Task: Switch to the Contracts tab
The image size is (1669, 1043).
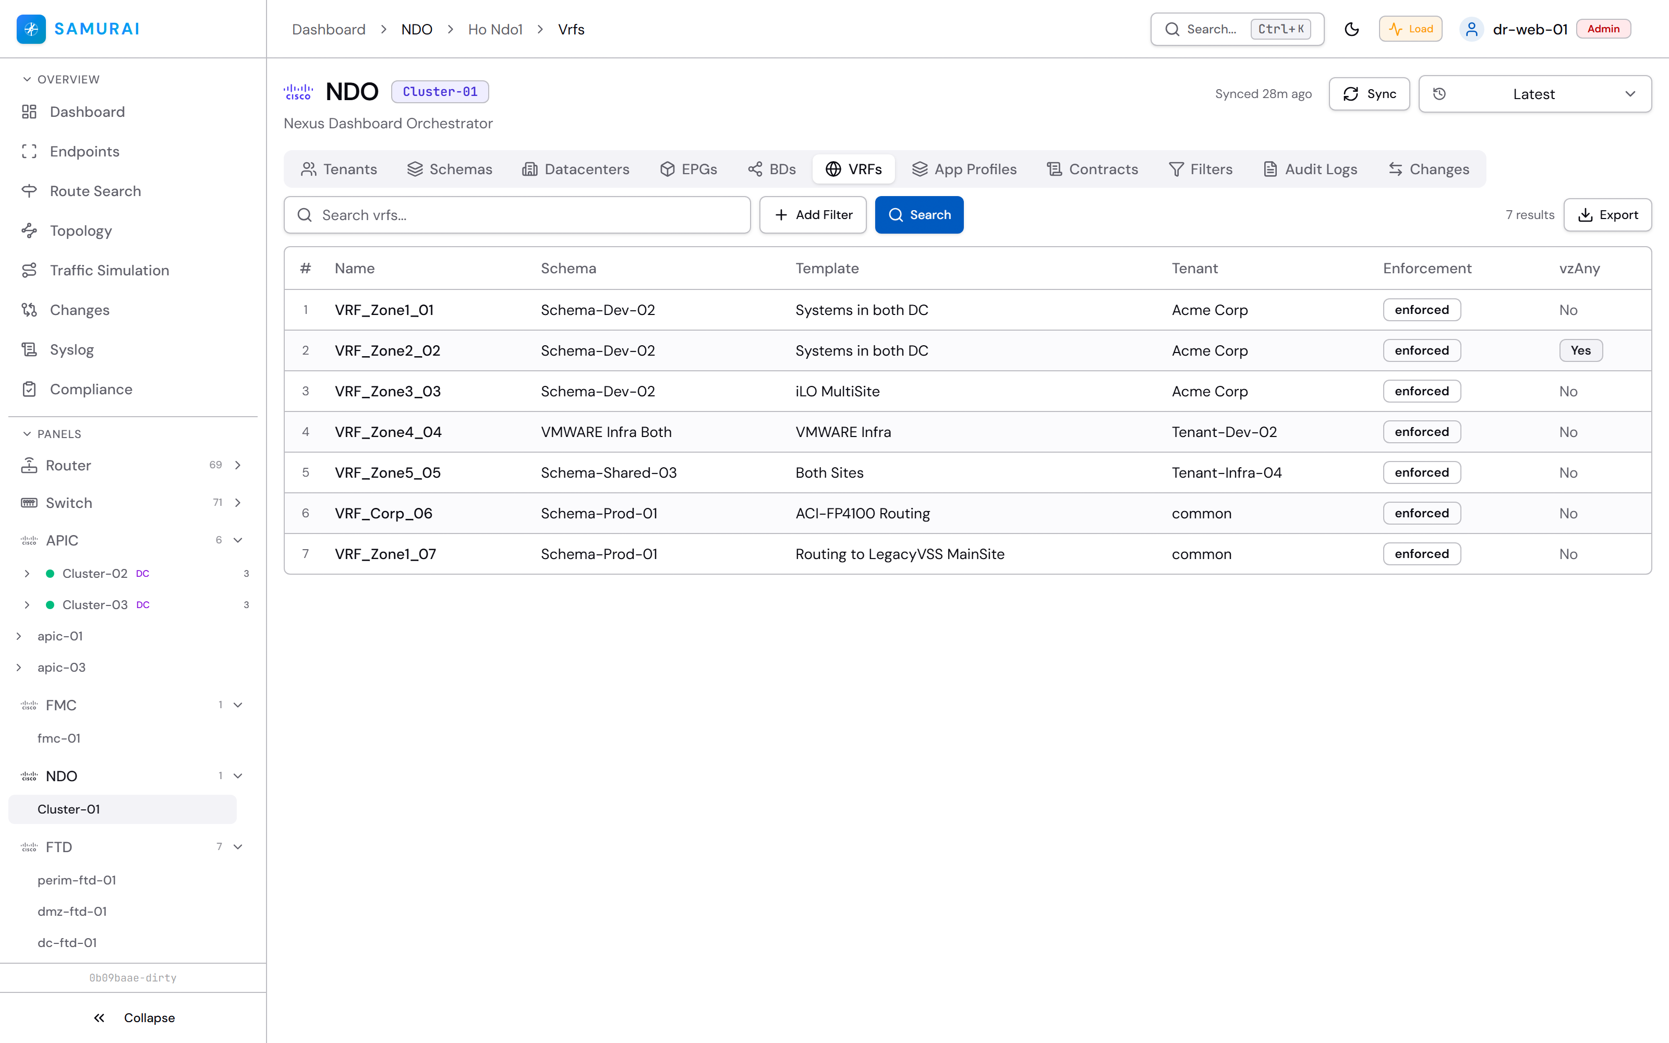Action: click(x=1093, y=169)
